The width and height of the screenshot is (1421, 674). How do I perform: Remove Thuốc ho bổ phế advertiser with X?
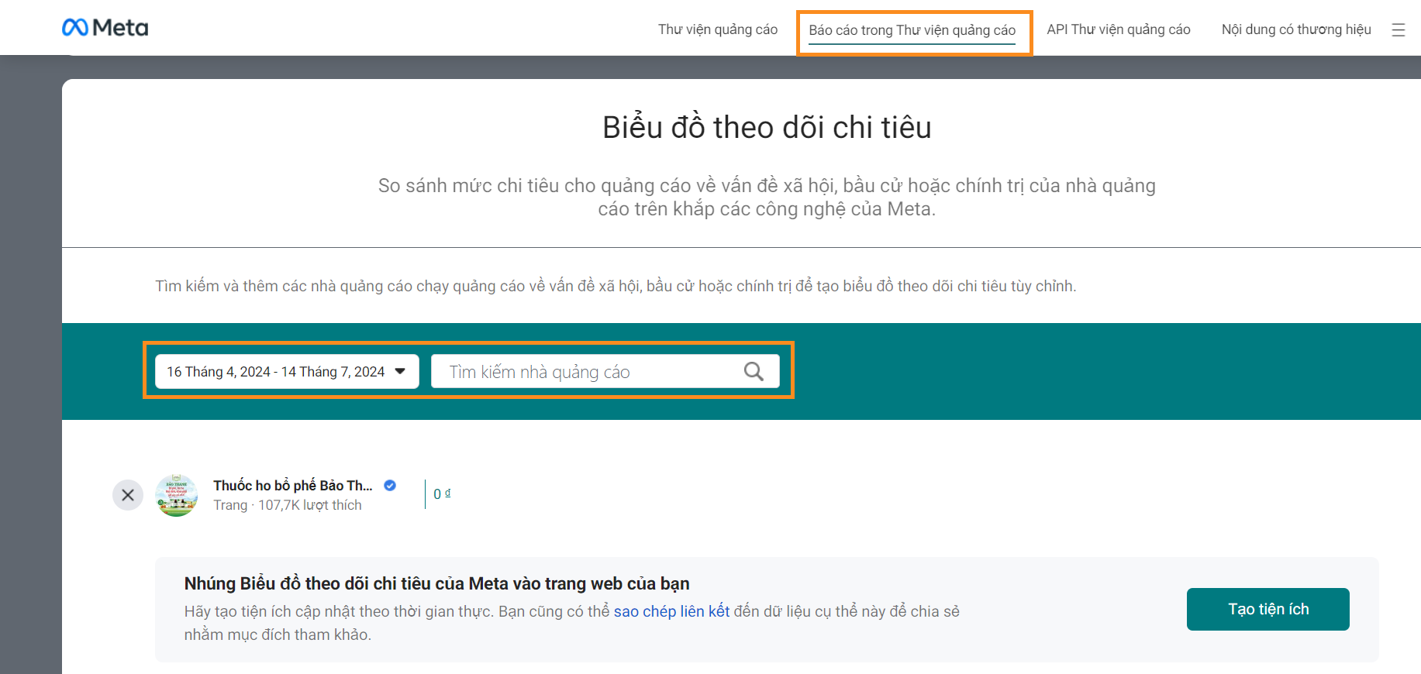coord(128,495)
